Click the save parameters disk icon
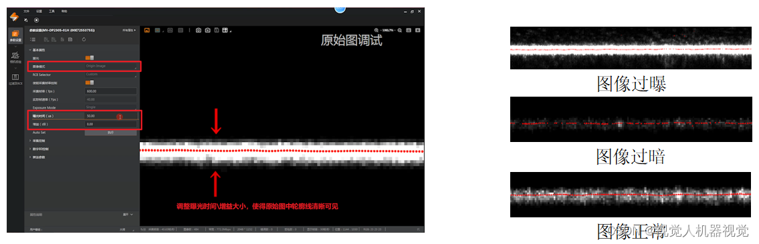The width and height of the screenshot is (759, 244). tap(70, 39)
